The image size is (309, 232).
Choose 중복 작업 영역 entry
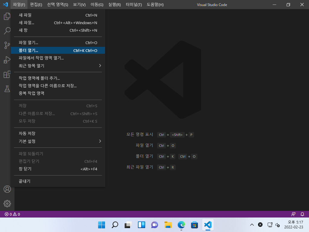tap(58, 93)
